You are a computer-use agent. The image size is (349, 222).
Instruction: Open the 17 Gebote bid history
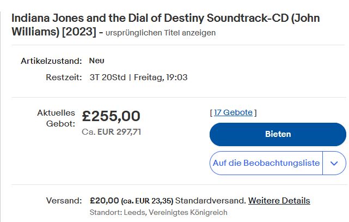pos(233,112)
